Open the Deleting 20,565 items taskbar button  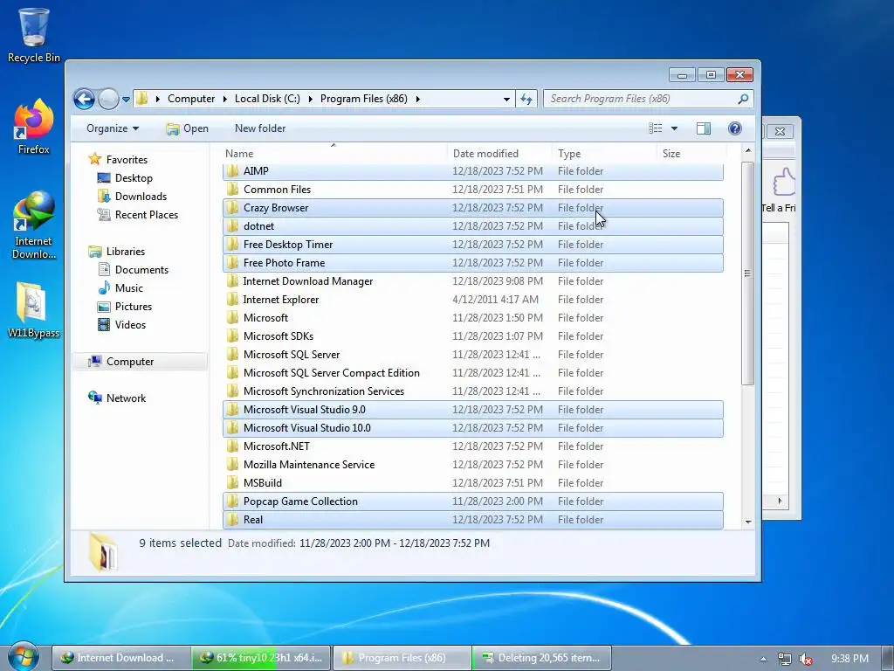542,658
